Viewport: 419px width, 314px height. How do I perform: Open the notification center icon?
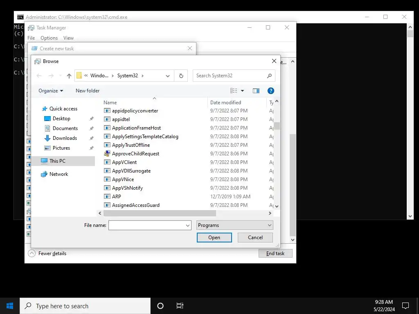point(405,306)
